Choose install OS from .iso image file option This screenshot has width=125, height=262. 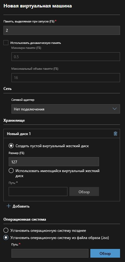coord(6,238)
